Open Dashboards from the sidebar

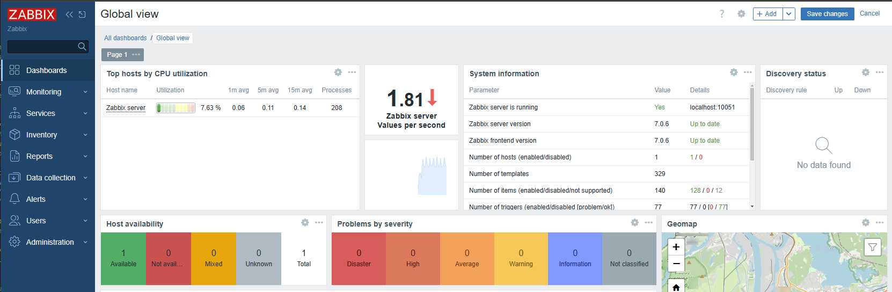click(x=48, y=70)
